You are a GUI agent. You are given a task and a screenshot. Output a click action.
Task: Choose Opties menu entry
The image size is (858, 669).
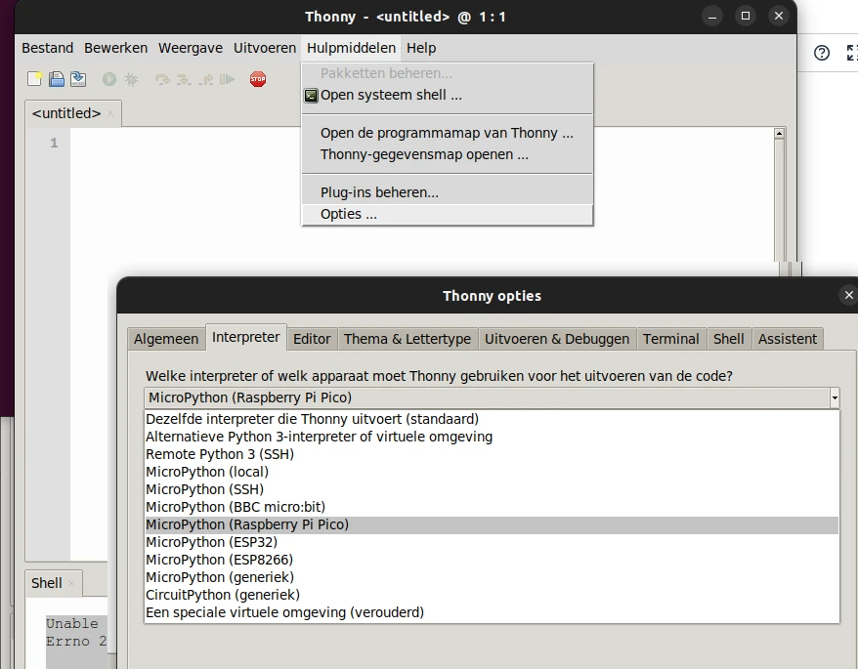point(447,214)
